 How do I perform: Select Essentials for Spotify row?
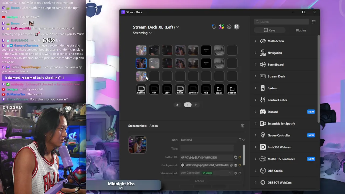tap(285, 124)
